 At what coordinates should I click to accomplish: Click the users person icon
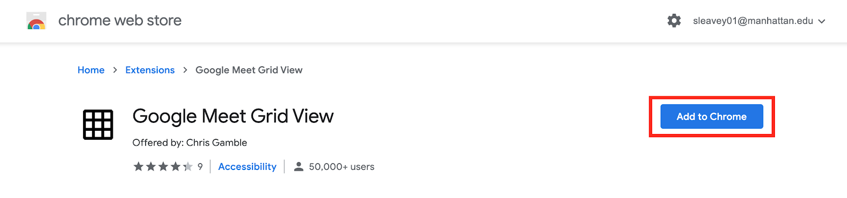point(299,167)
